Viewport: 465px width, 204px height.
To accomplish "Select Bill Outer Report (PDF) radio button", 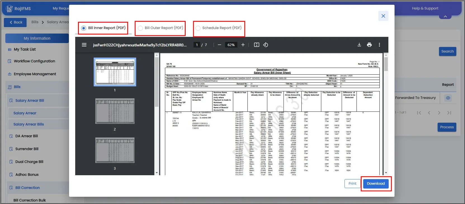I will 140,28.
